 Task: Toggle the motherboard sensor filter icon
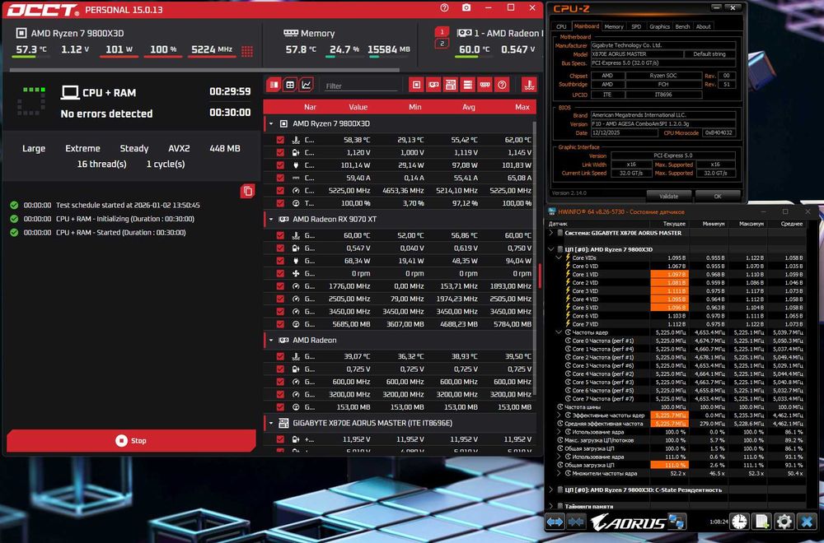[451, 85]
